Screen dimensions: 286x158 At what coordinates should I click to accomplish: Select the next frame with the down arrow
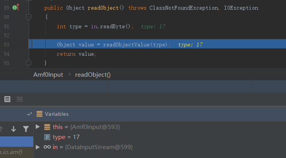point(14,129)
